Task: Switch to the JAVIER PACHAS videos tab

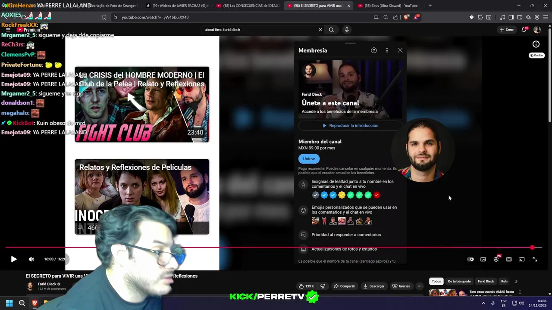Action: point(177,6)
